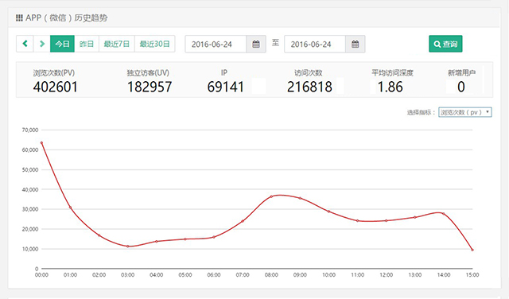Click the chart data point at 09:00
The image size is (509, 299).
pos(300,198)
